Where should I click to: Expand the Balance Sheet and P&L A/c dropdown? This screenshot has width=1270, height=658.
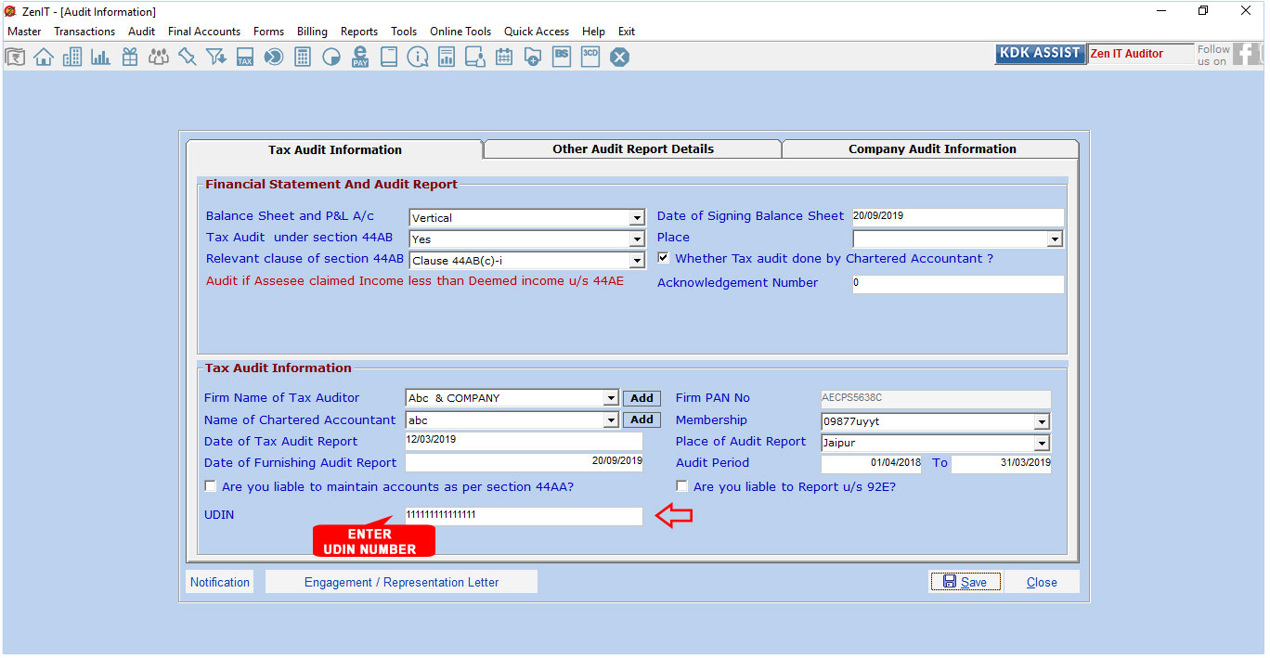[637, 218]
